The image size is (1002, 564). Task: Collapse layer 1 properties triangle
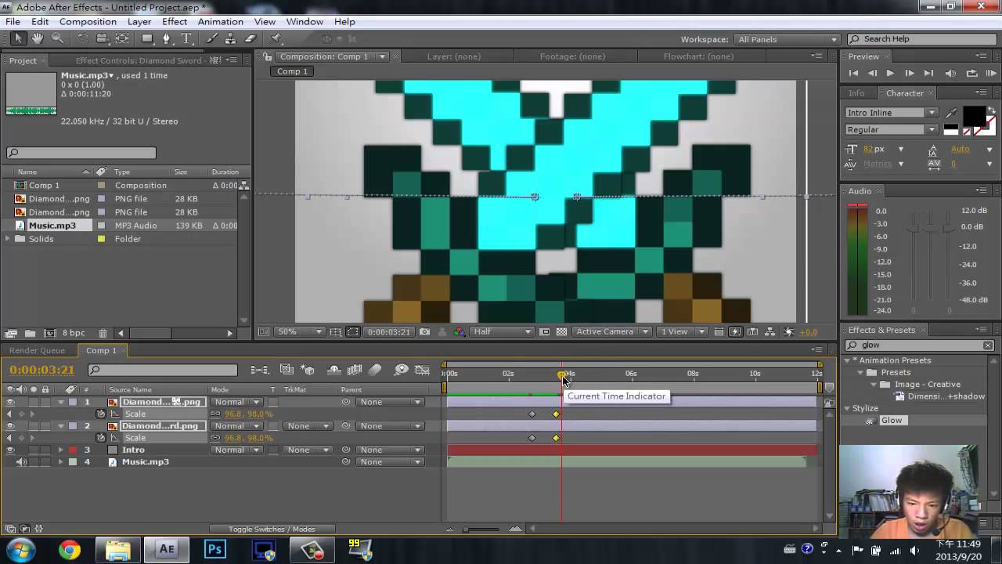[x=61, y=403]
